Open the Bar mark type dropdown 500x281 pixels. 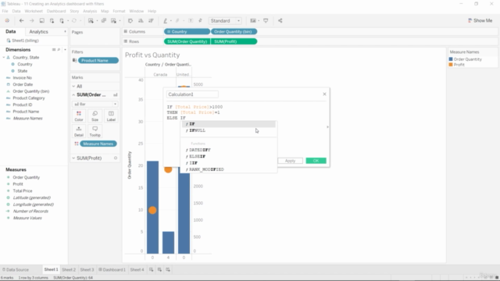(95, 104)
